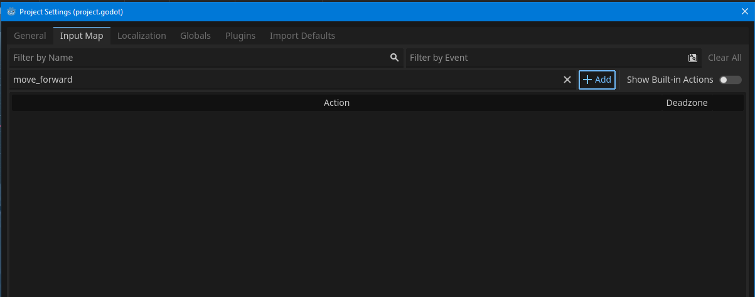Add the new action with the Add button

[x=597, y=80]
